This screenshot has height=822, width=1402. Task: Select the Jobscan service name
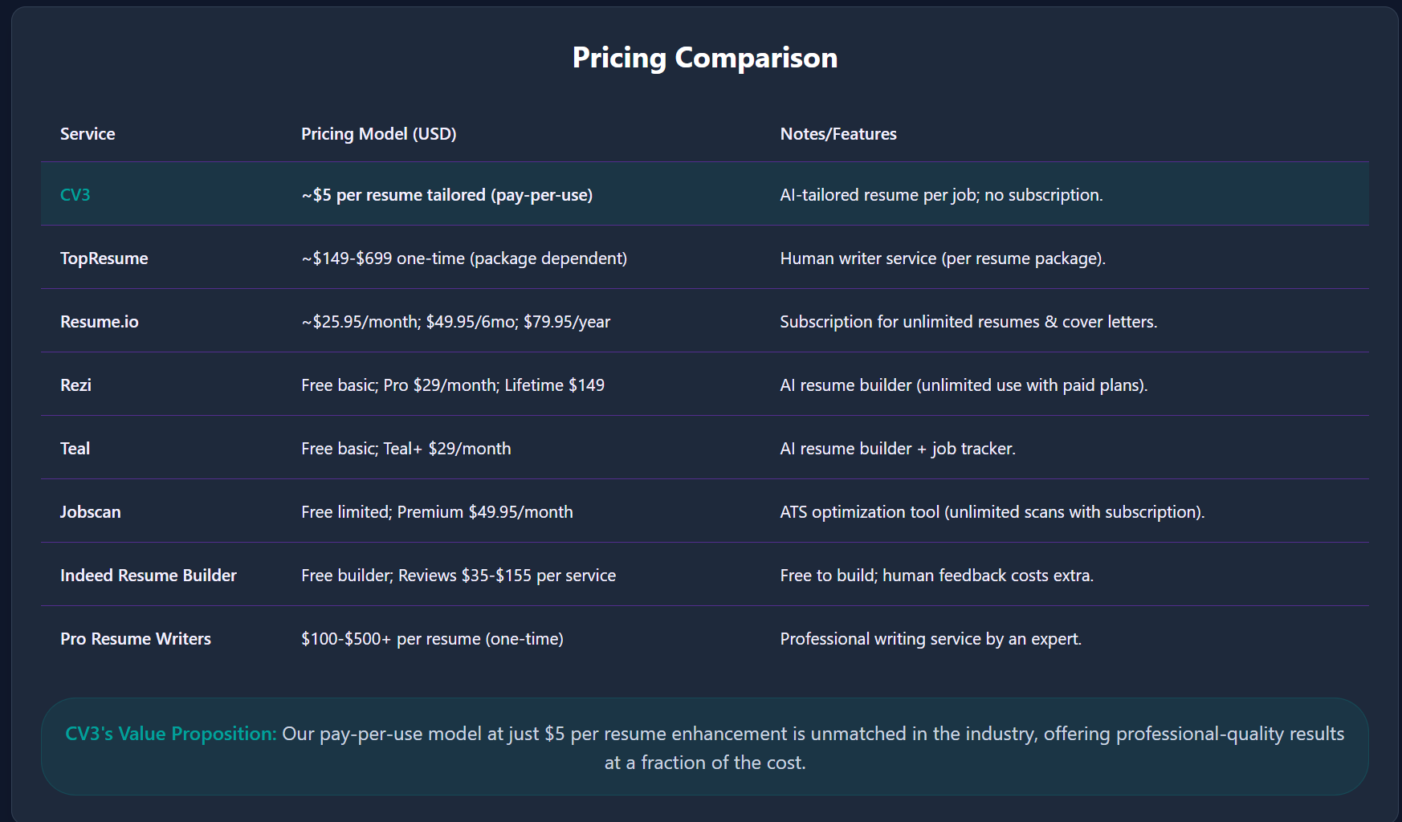[x=90, y=512]
